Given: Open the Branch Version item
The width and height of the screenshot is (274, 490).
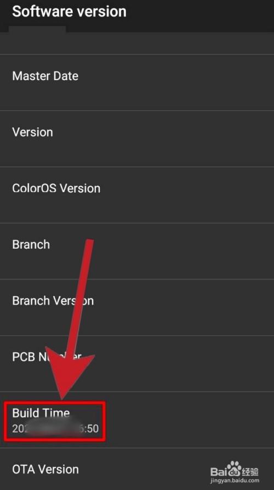Looking at the screenshot, I should click(137, 307).
